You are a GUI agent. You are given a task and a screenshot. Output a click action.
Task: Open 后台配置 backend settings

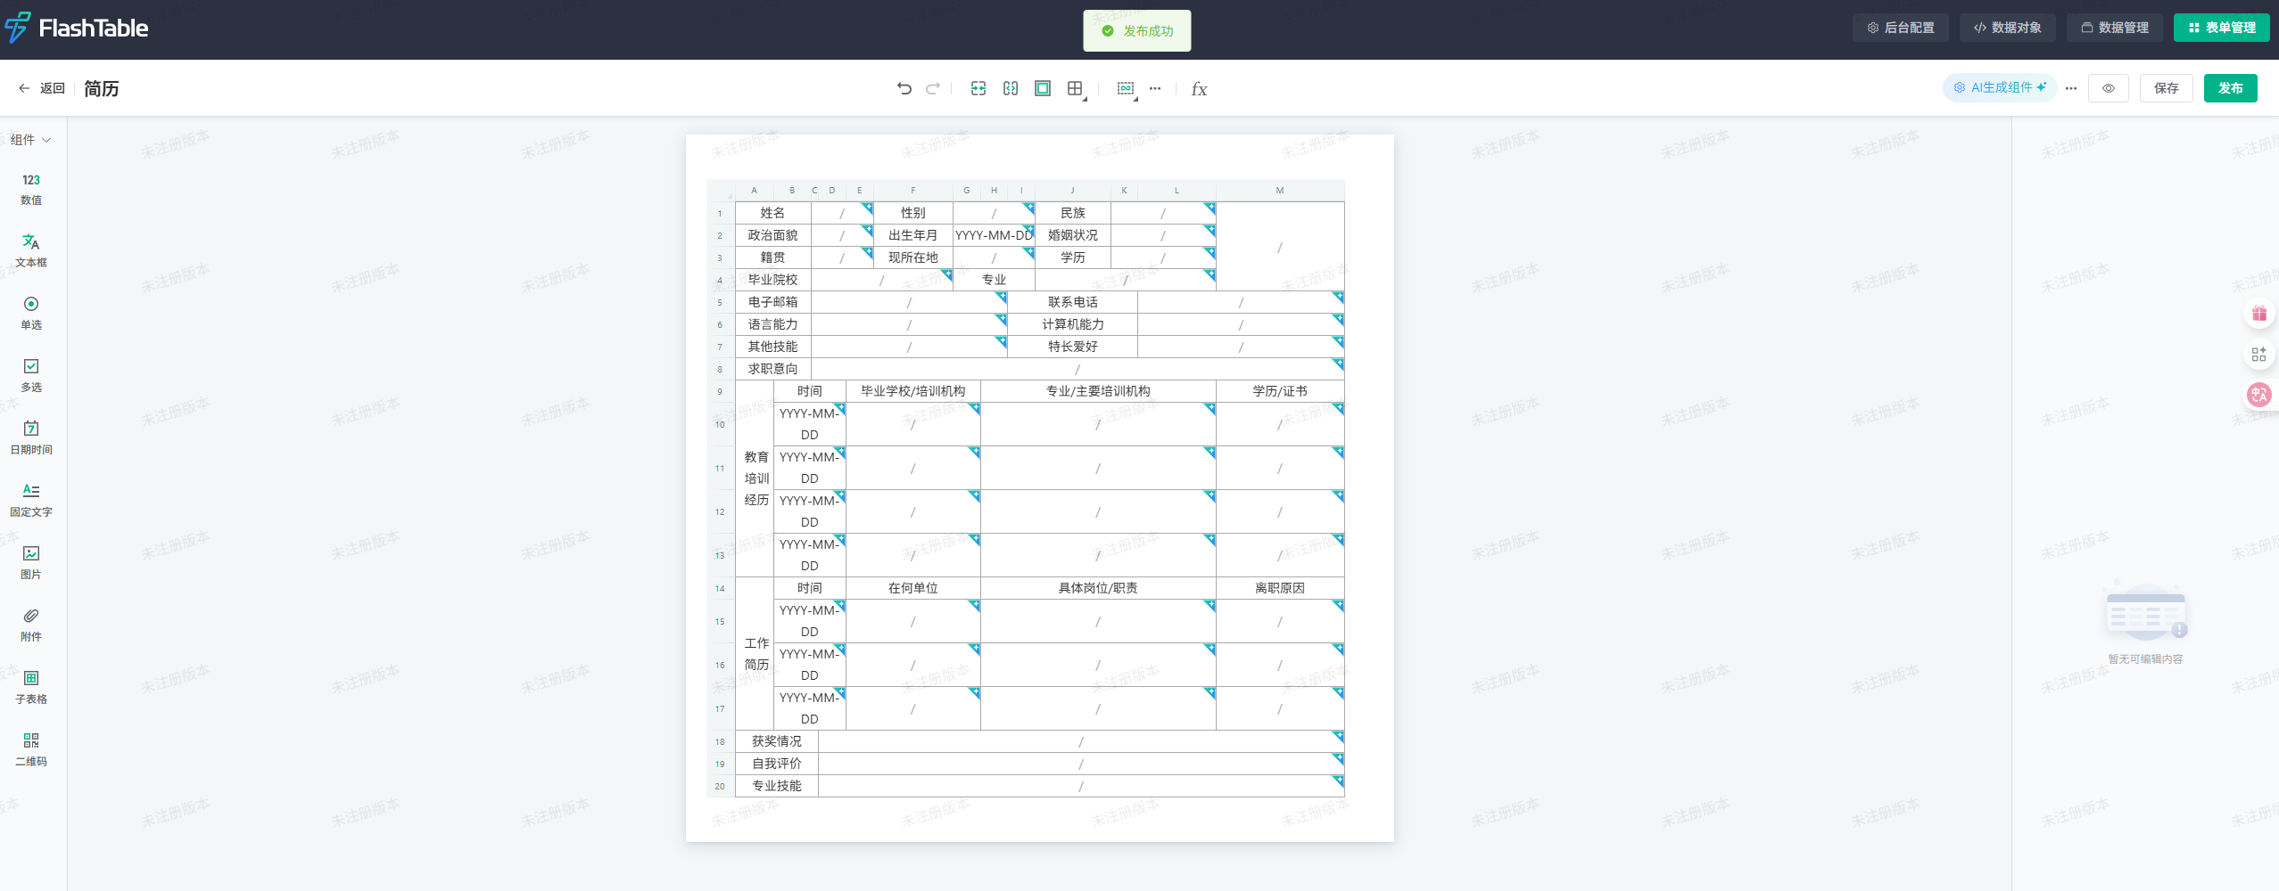[1901, 28]
